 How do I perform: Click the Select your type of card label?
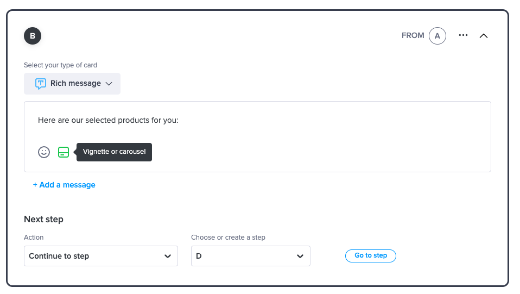tap(60, 65)
